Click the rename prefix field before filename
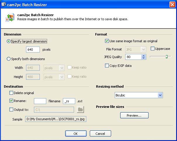The image size is (177, 141). [x=40, y=101]
